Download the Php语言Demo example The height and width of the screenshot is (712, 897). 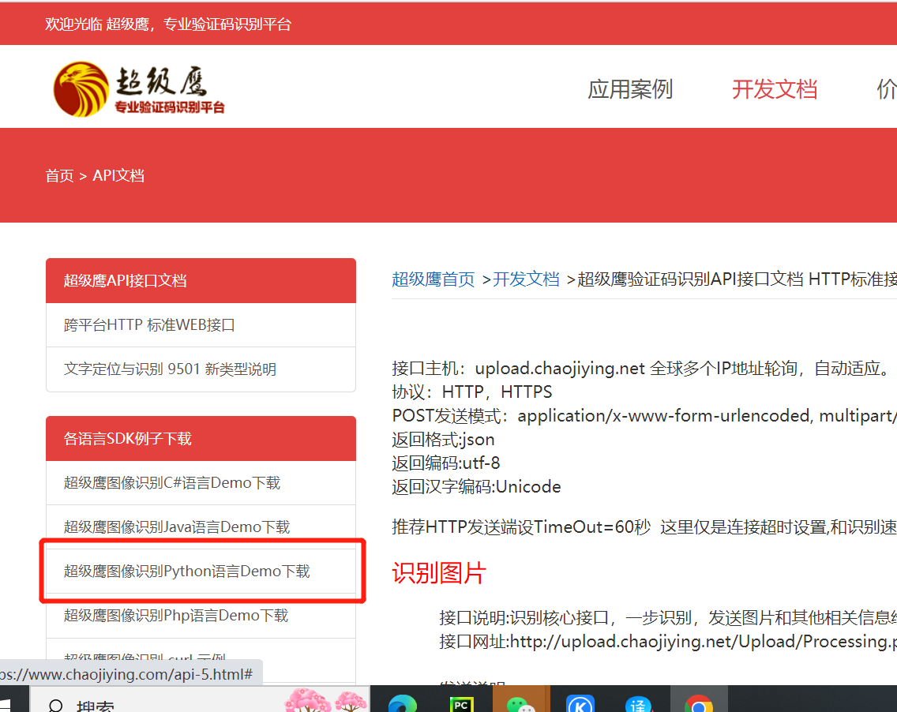201,616
